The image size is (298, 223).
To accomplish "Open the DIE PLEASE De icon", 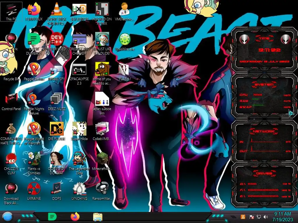I will coord(57,132).
